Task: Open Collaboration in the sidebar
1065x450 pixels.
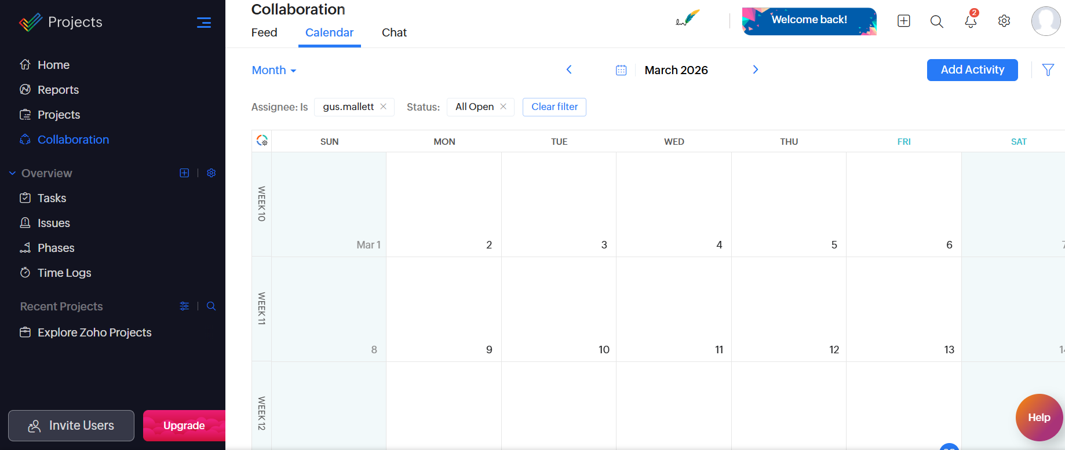Action: [x=73, y=140]
